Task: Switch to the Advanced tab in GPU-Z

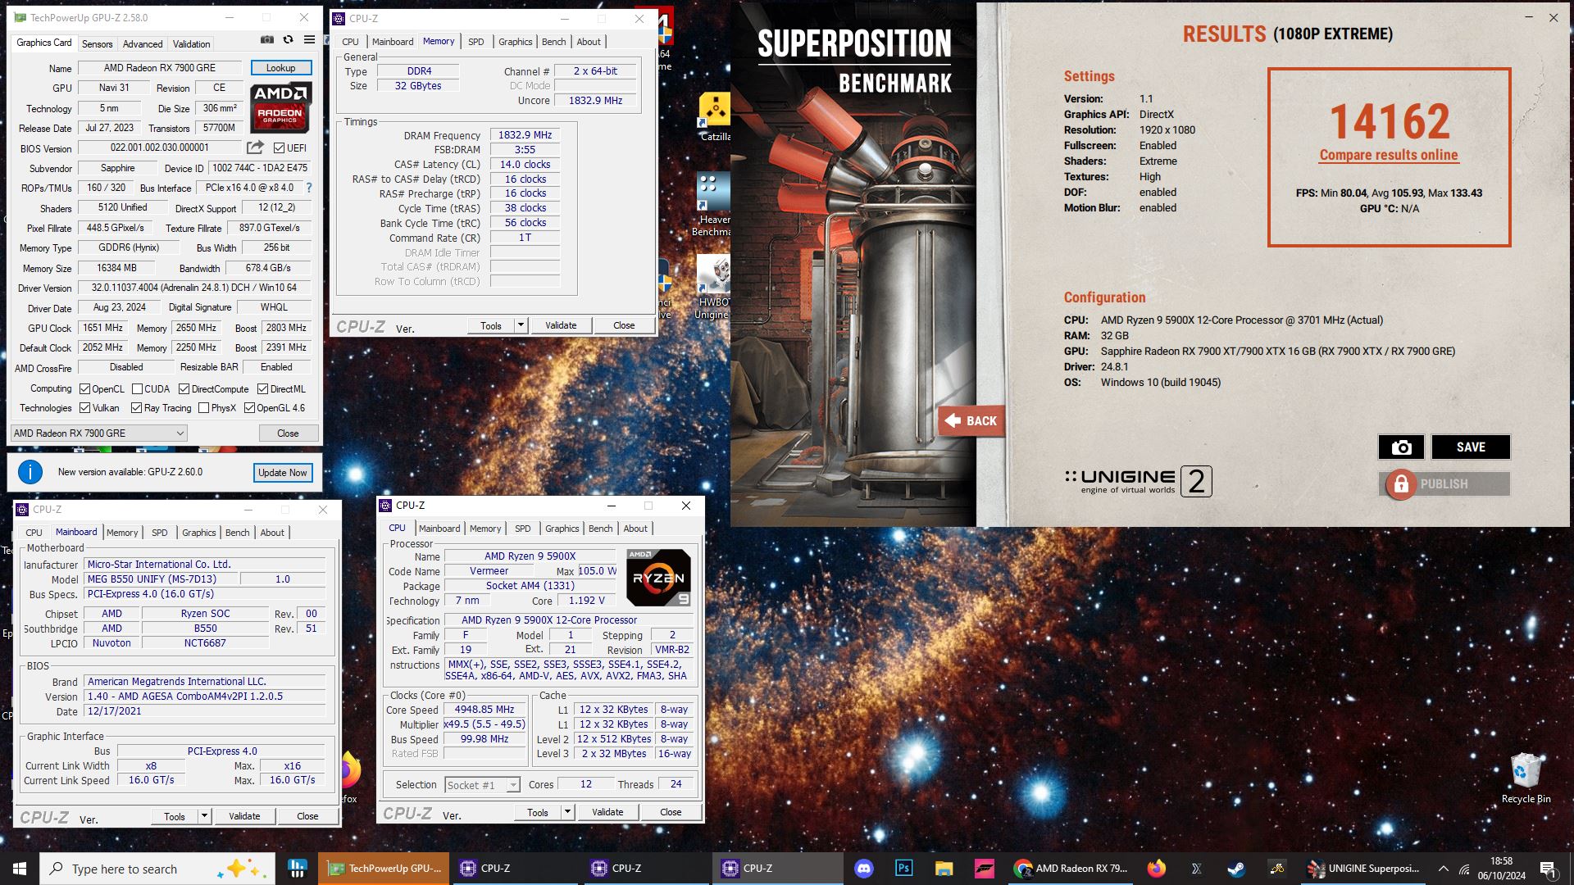Action: (x=143, y=43)
